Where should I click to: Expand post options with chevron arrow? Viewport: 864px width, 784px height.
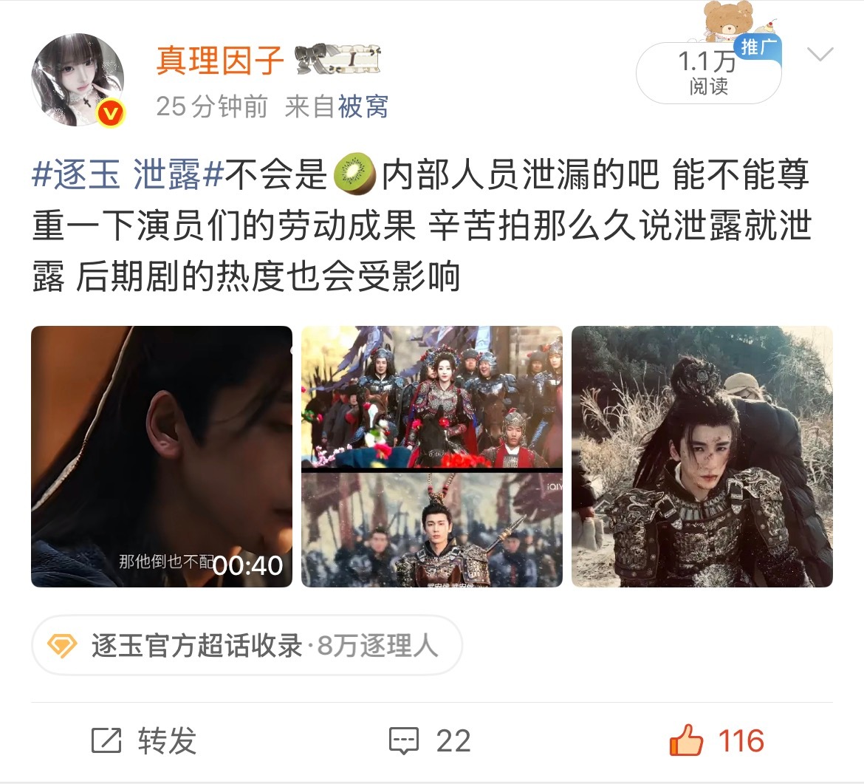pos(820,54)
